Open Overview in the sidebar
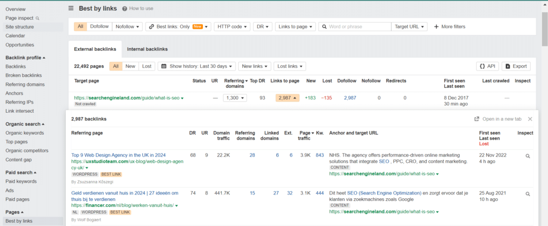 16,9
